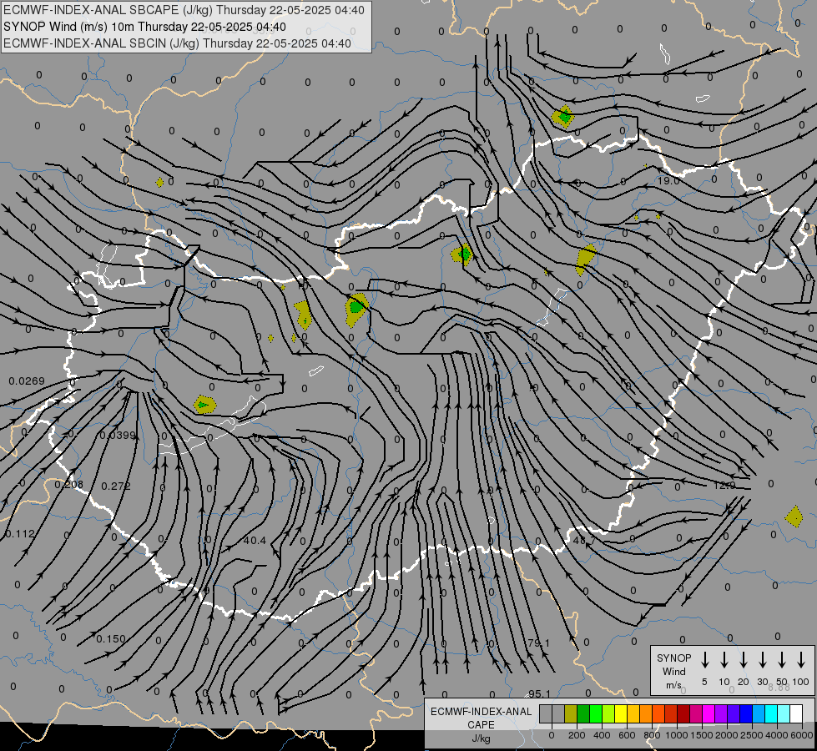Click the '1000' tick label on color scale
Image resolution: width=817 pixels, height=751 pixels.
click(676, 735)
